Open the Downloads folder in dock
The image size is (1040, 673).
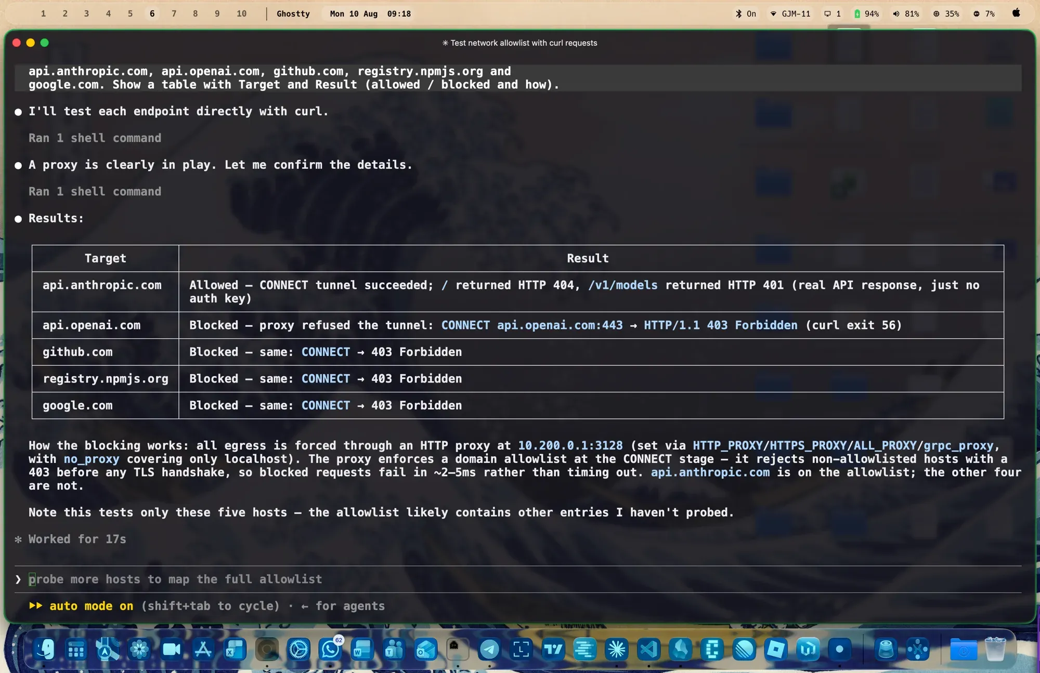[963, 649]
